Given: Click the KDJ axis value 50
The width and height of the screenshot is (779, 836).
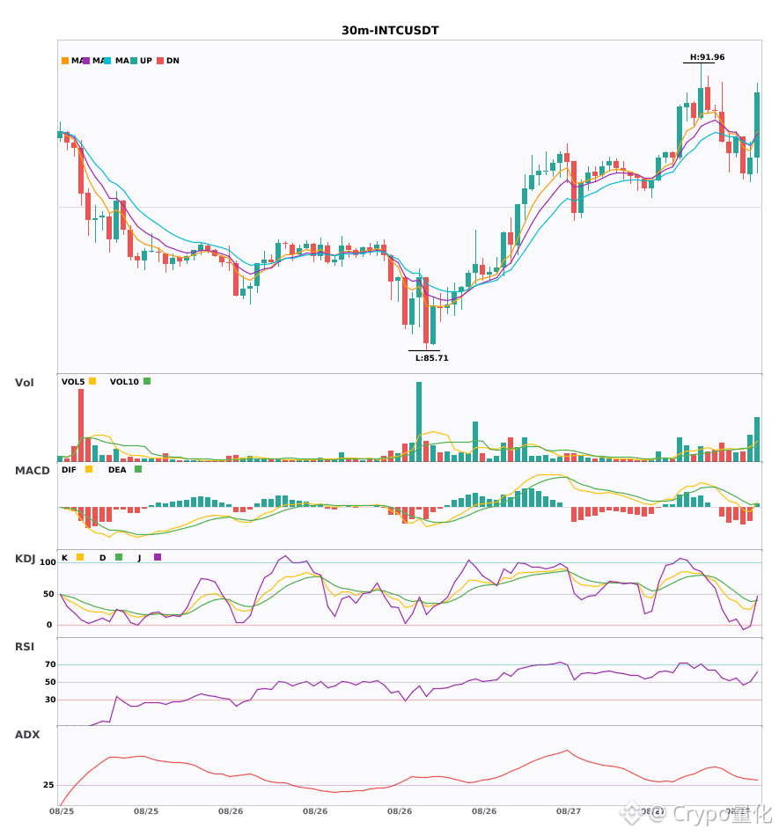Looking at the screenshot, I should click(48, 594).
